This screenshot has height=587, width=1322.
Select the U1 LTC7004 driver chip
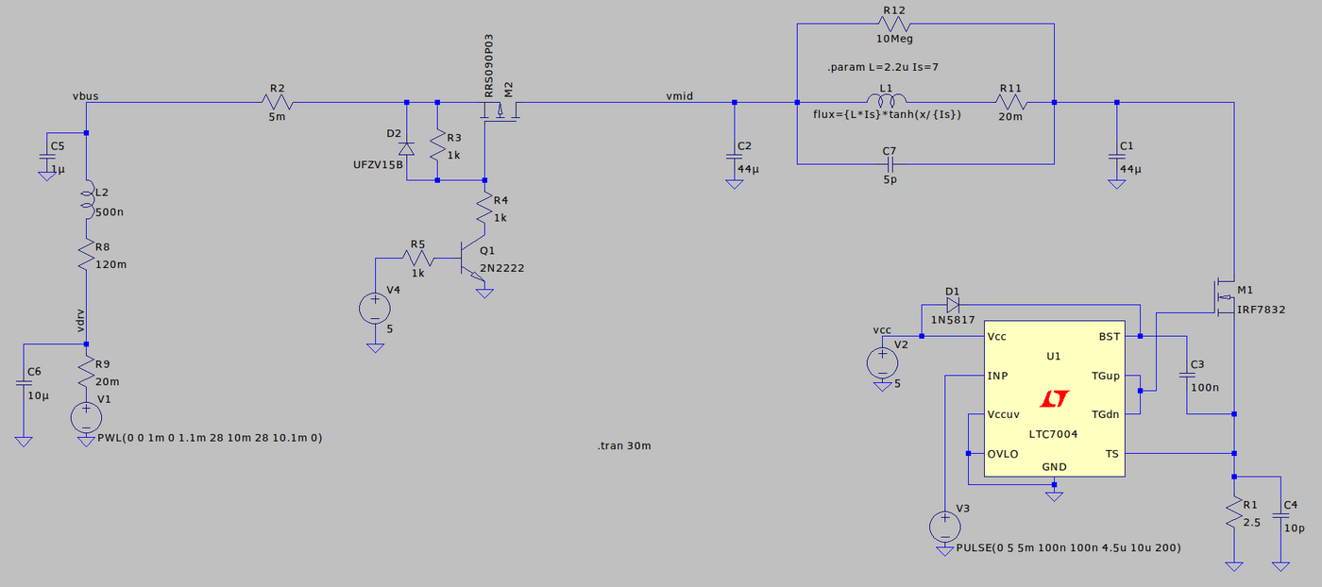[1054, 401]
